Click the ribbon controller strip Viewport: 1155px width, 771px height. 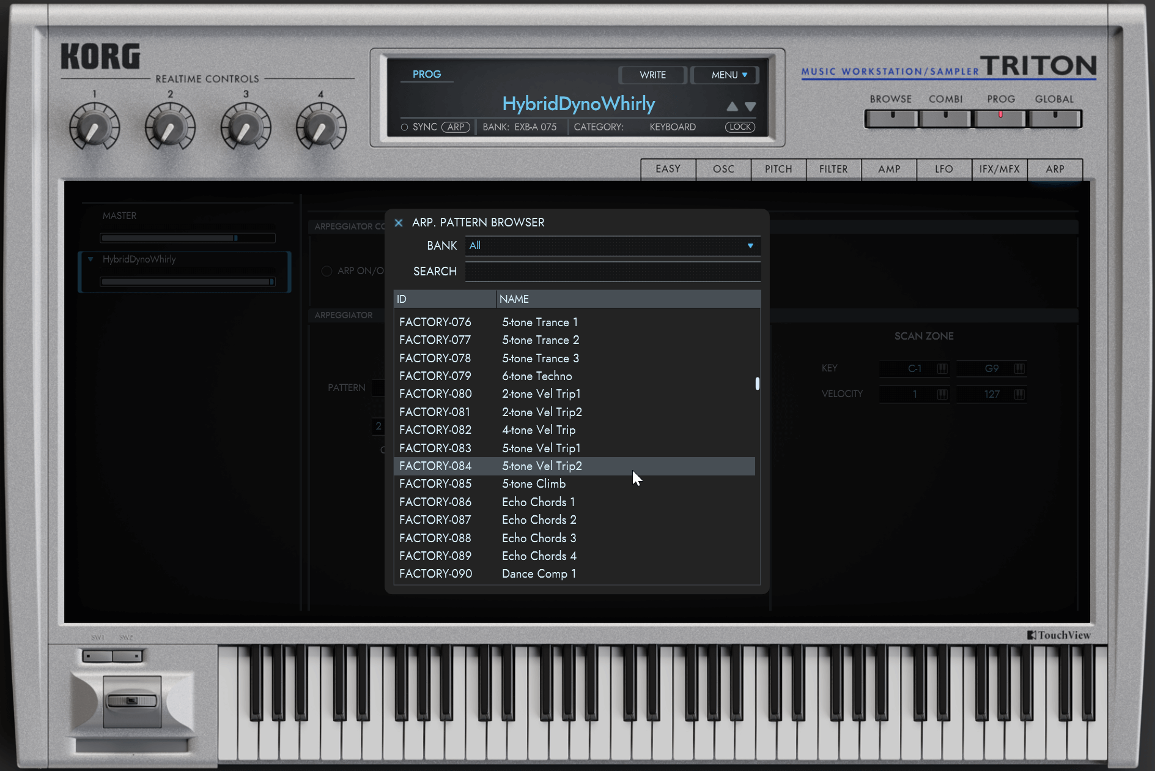pyautogui.click(x=132, y=746)
